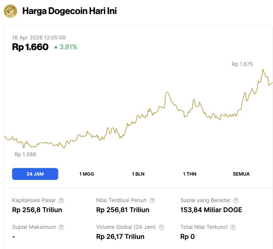Click the Dogecoin logo icon

tap(10, 11)
